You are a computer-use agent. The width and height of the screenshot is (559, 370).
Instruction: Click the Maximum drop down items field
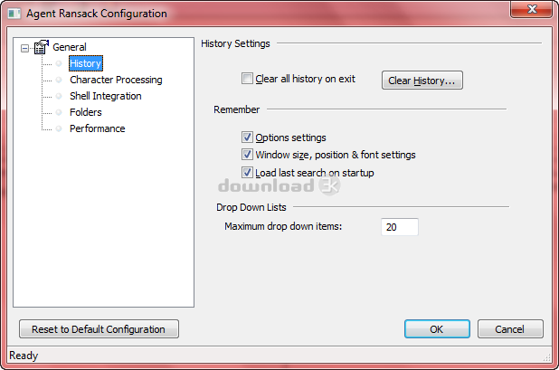click(x=399, y=227)
